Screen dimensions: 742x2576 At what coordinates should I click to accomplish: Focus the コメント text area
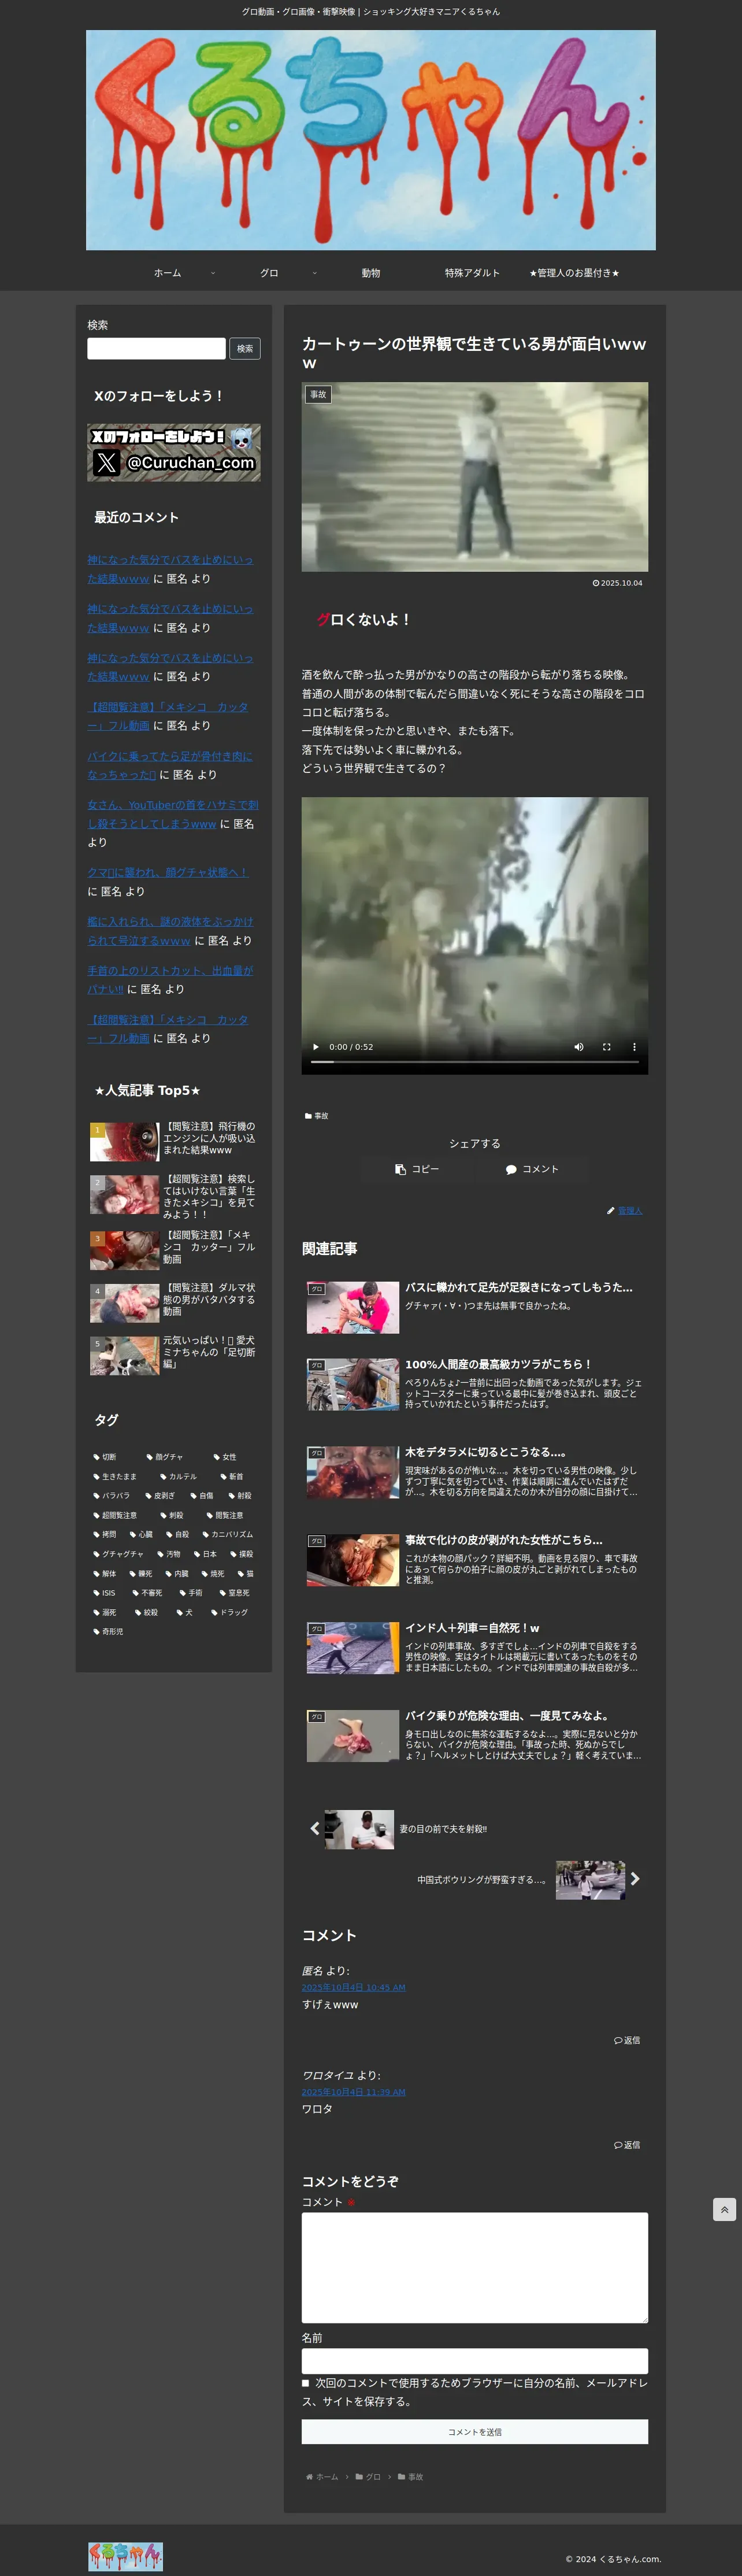(x=475, y=2268)
